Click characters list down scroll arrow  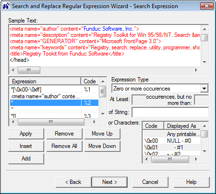coord(204,151)
